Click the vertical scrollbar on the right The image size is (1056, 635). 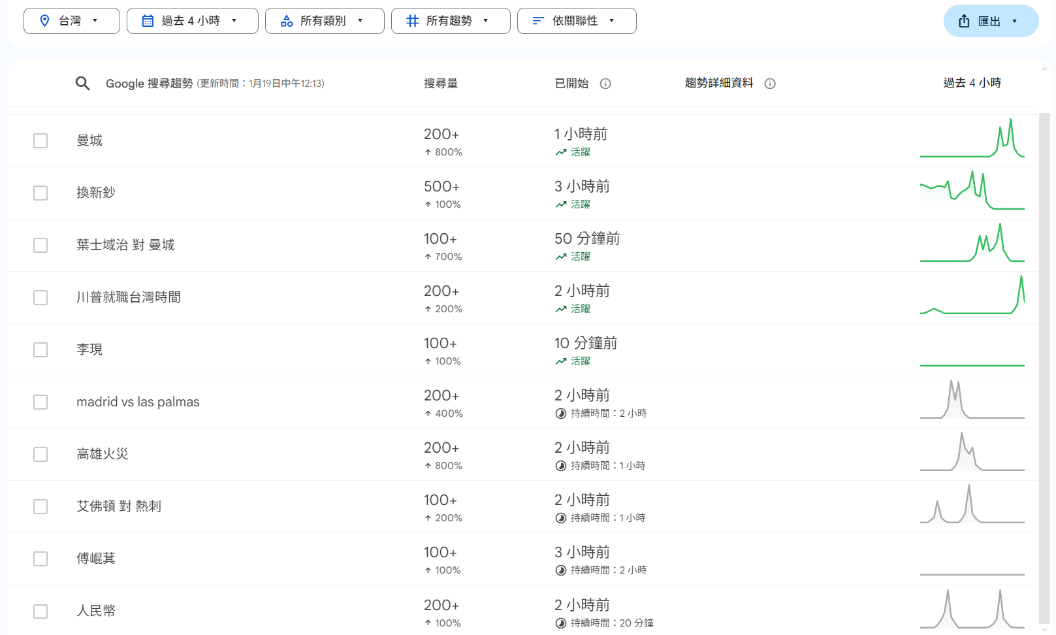pos(1044,368)
